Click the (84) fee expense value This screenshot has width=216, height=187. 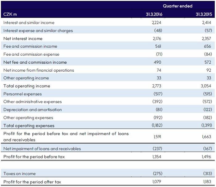208,54
